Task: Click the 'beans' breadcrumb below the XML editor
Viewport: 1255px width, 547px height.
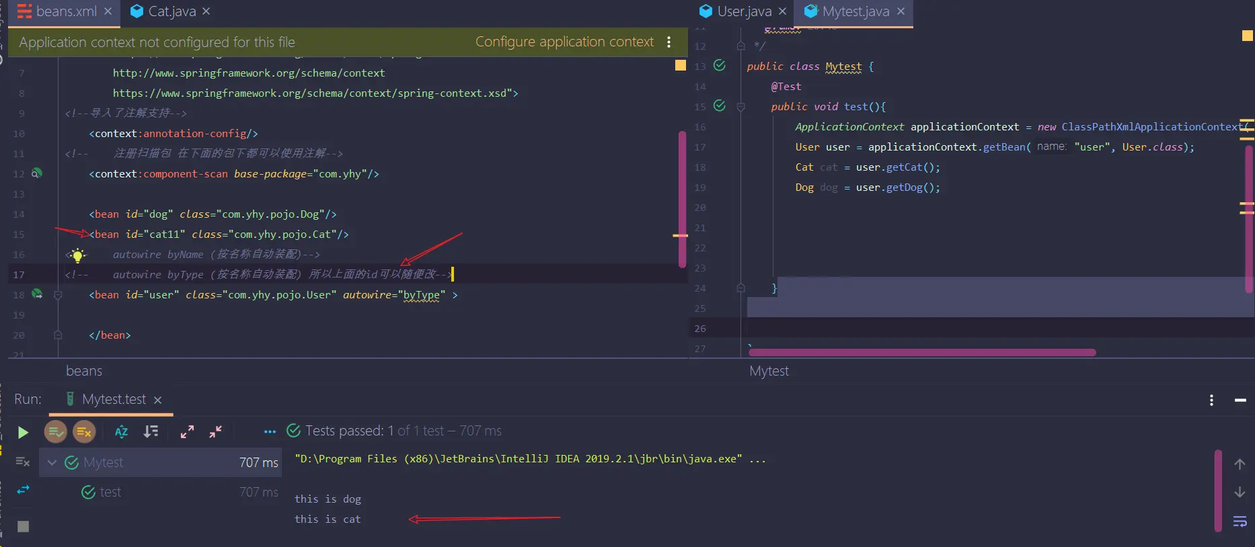Action: pos(84,371)
